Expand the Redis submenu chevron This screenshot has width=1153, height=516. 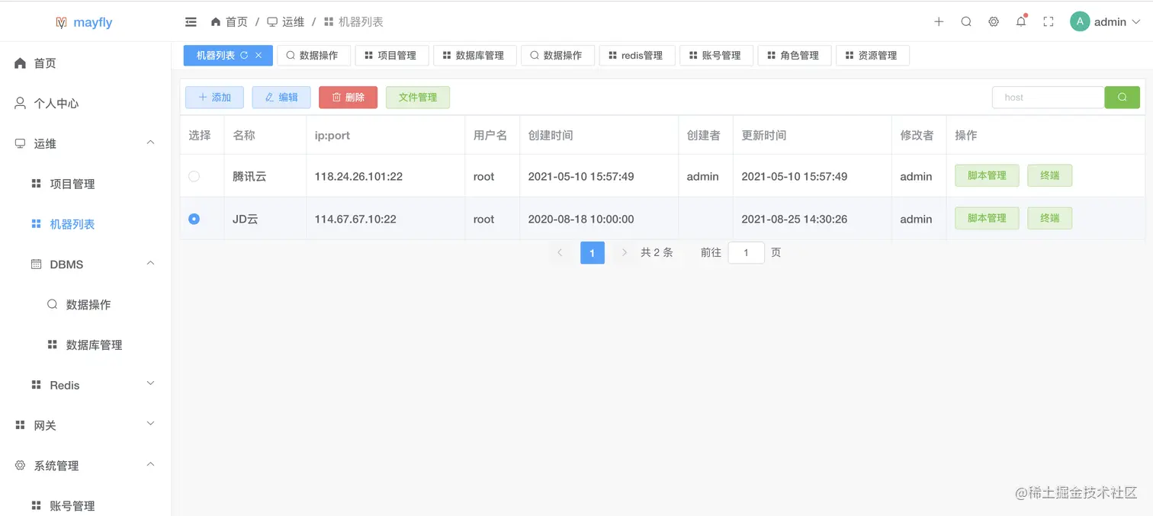pyautogui.click(x=151, y=383)
